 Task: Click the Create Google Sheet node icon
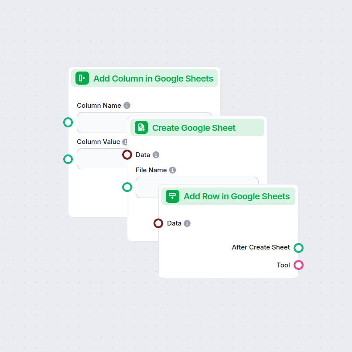pos(140,127)
